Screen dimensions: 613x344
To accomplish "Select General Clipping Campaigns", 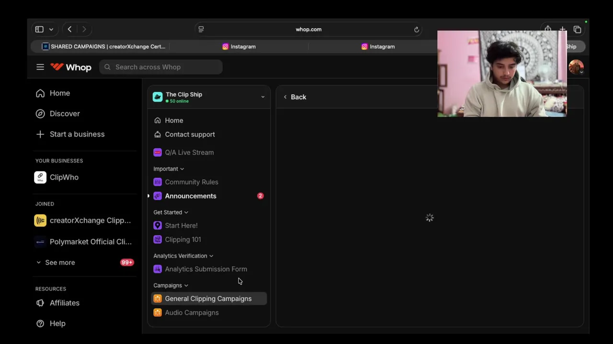I will 209,299.
